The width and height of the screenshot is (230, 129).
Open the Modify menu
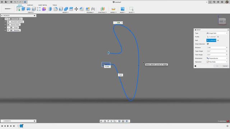(x=65, y=13)
